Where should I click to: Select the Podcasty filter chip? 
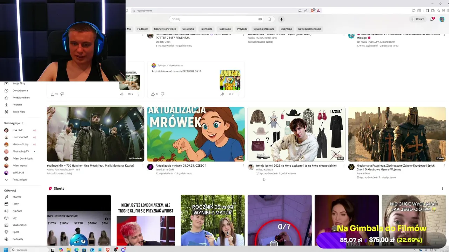[x=142, y=29]
